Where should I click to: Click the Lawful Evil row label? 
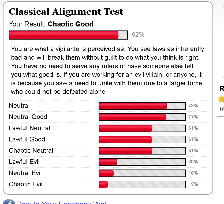point(24,162)
